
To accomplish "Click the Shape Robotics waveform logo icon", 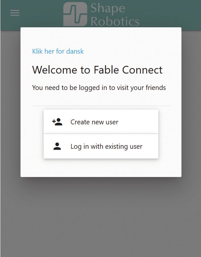I will click(x=75, y=14).
